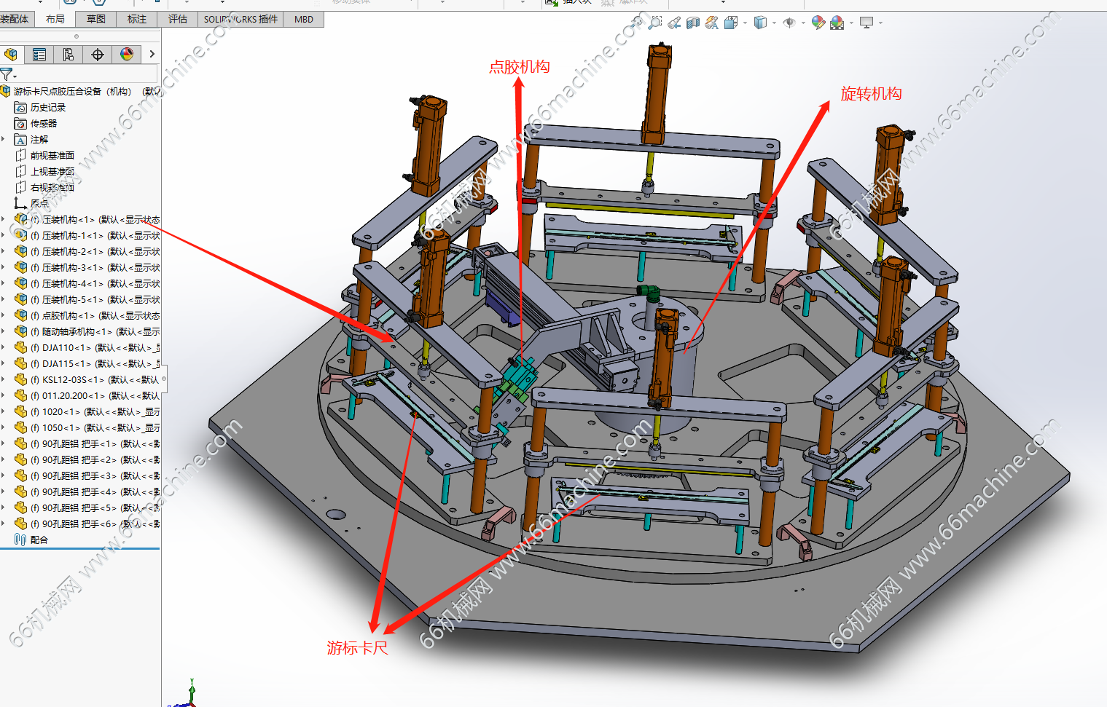Open the PropertyManager tab icon

39,54
